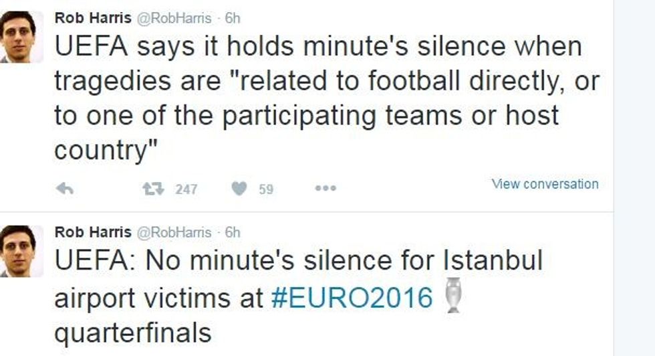This screenshot has width=655, height=356.
Task: Click @RobHarris handle in first tweet
Action: pos(174,18)
